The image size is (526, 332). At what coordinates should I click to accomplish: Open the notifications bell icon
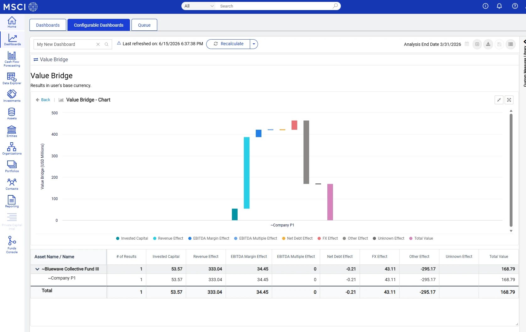tap(499, 6)
